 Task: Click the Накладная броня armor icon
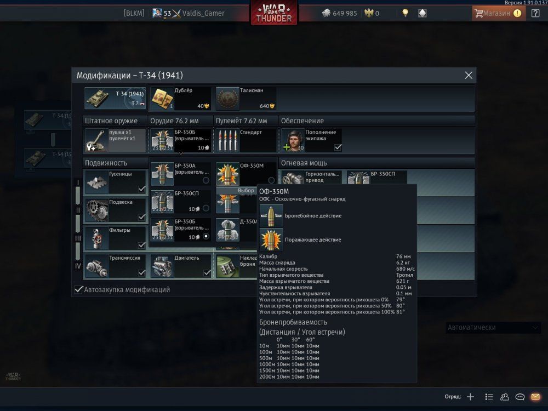pyautogui.click(x=227, y=266)
